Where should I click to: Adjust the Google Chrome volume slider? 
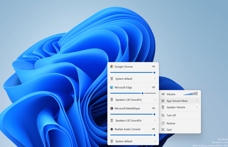(x=133, y=73)
